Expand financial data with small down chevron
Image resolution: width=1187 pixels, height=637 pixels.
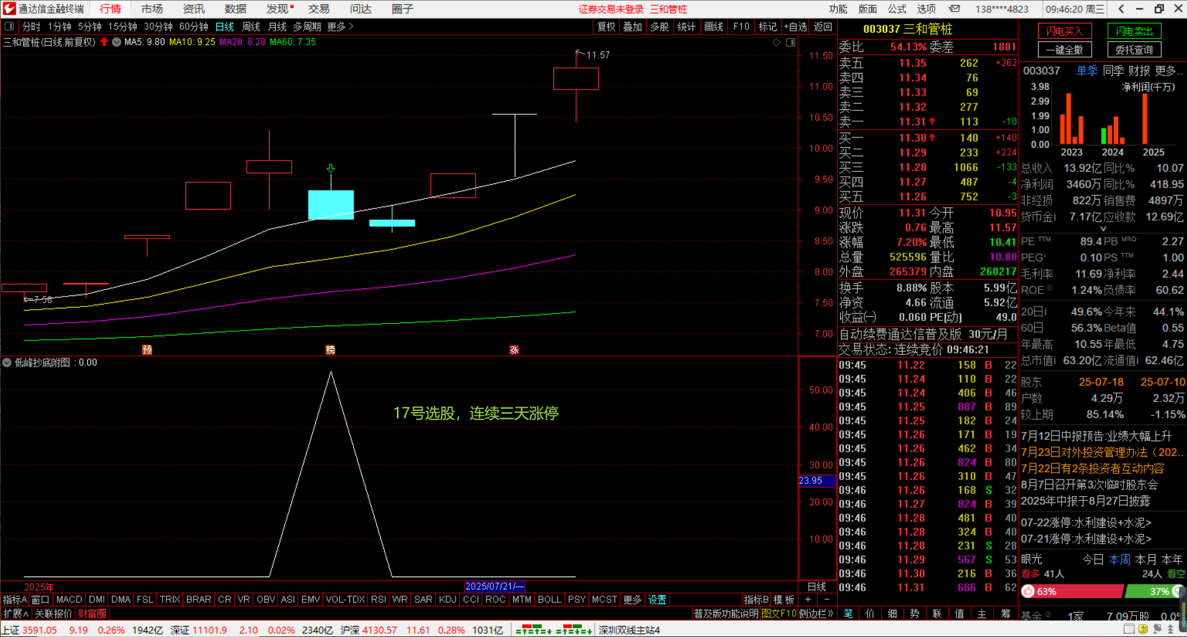pyautogui.click(x=1103, y=229)
